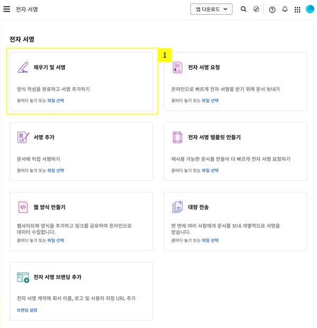Click the 전자 서명 요청 card title
The height and width of the screenshot is (328, 317).
[204, 68]
